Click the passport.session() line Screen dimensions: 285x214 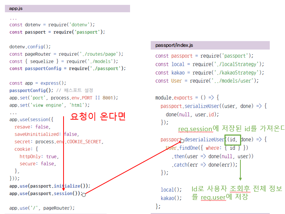pos(46,194)
